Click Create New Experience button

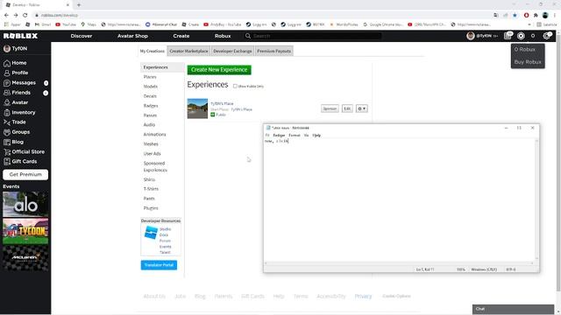(x=219, y=70)
